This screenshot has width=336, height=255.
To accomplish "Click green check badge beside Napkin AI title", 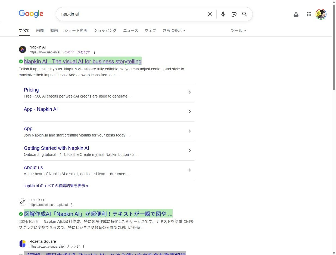I will 21,61.
